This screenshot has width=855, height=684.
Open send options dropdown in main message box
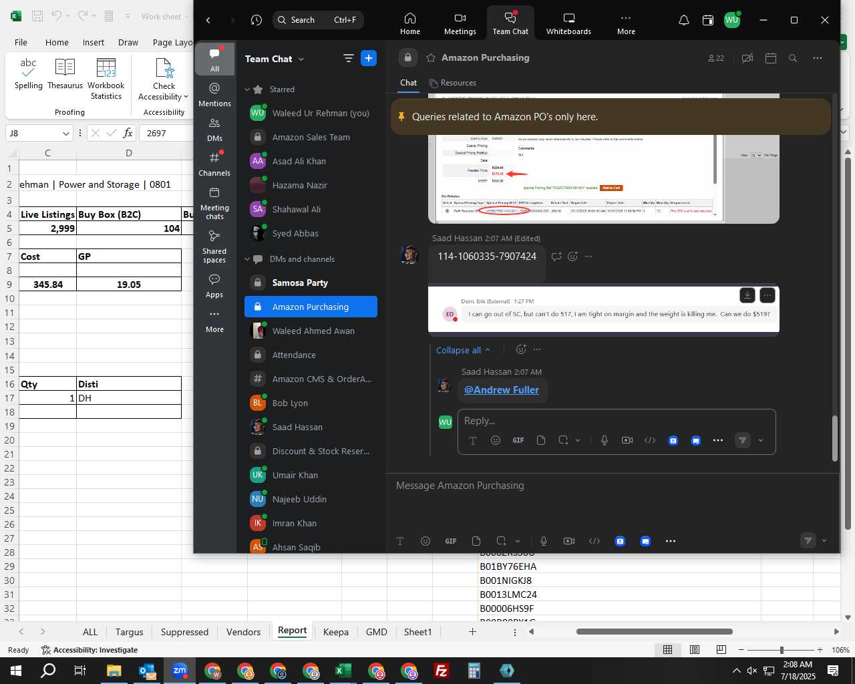824,541
